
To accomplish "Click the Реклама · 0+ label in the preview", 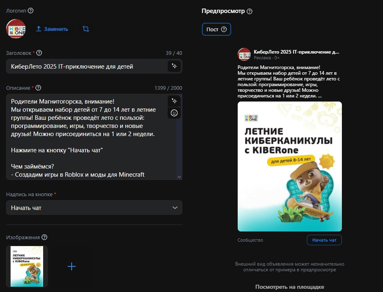I will tap(267, 58).
